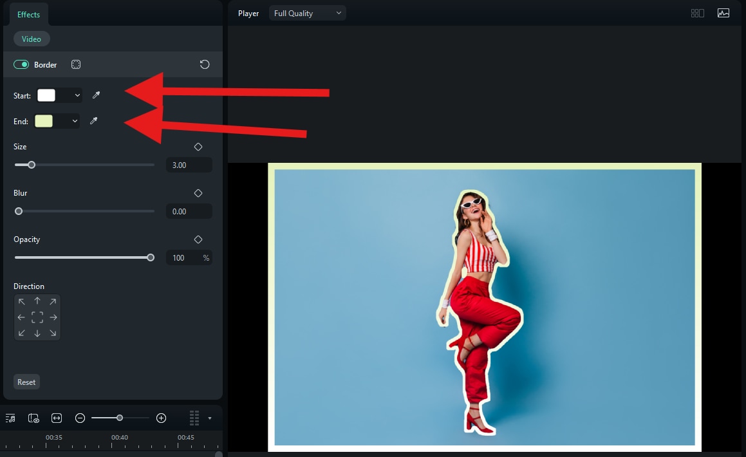Click the 00:35 mark on timeline ruler
746x457 pixels.
point(54,438)
